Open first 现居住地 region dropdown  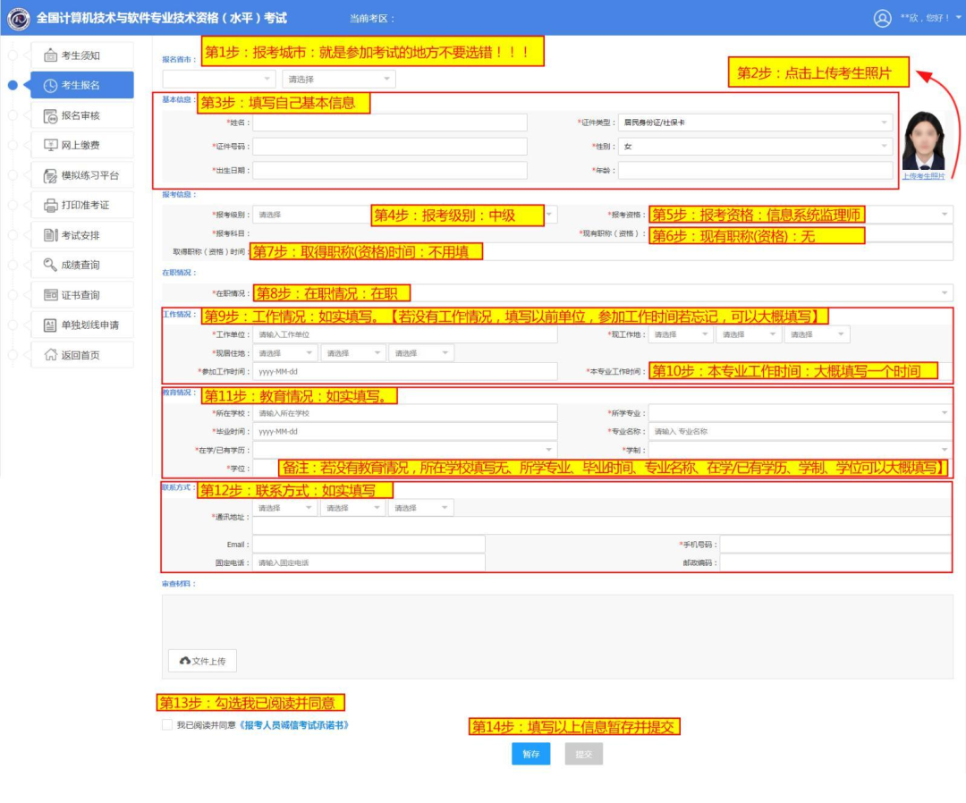click(x=285, y=353)
